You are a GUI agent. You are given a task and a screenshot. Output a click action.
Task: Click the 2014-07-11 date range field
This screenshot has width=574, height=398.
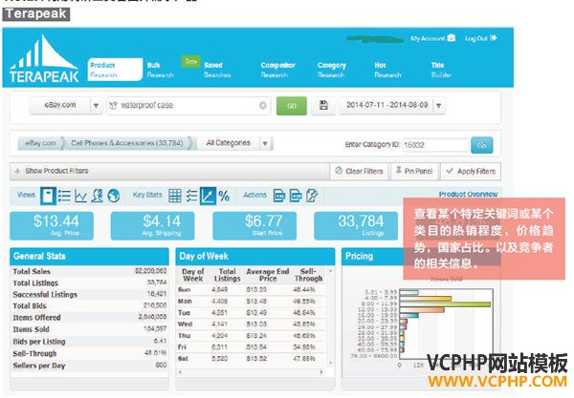tap(386, 106)
